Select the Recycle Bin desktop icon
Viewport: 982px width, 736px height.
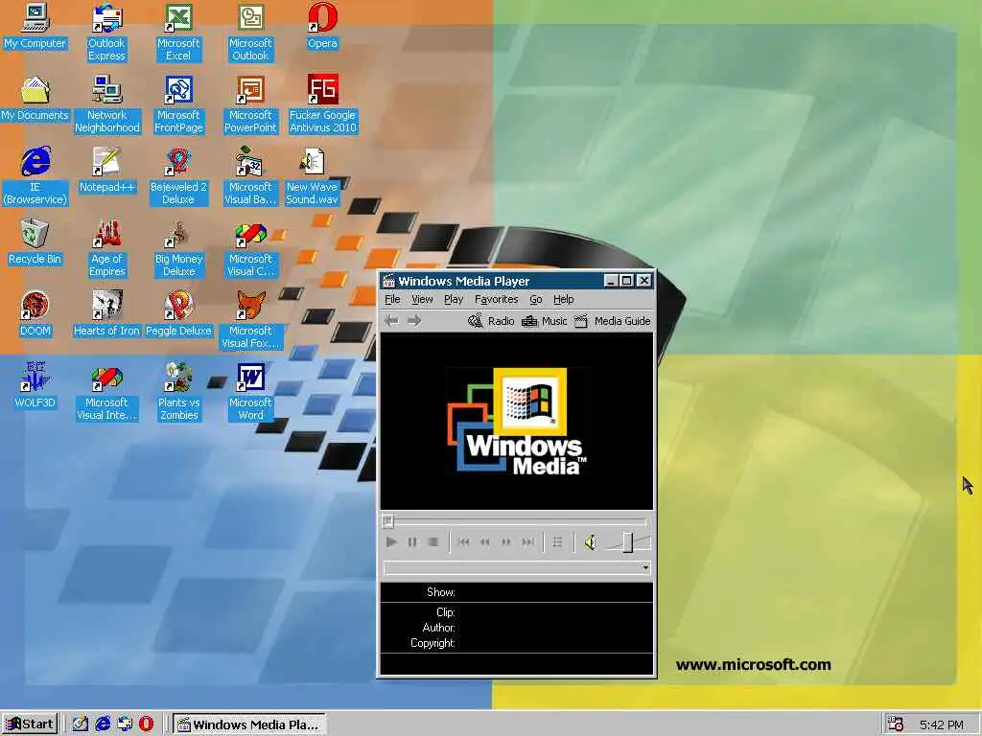[35, 242]
